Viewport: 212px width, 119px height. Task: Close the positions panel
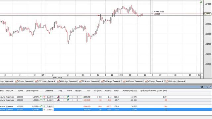(210, 87)
